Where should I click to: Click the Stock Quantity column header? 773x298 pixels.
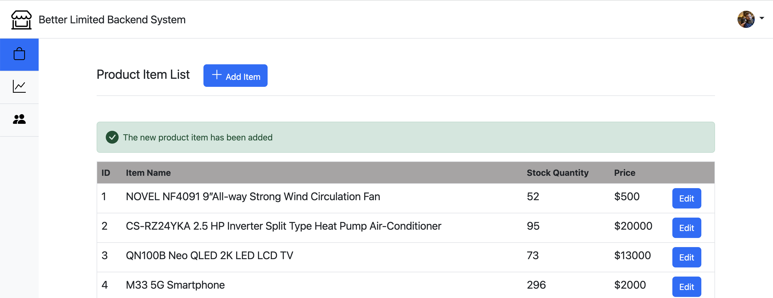click(557, 173)
